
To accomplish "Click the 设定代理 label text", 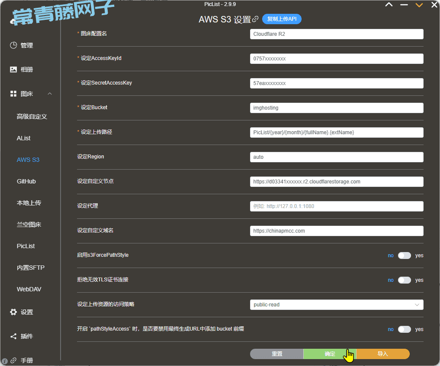I will coord(87,206).
